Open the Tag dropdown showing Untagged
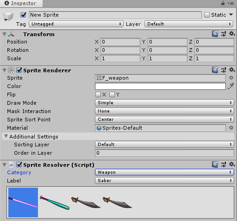 coord(76,24)
